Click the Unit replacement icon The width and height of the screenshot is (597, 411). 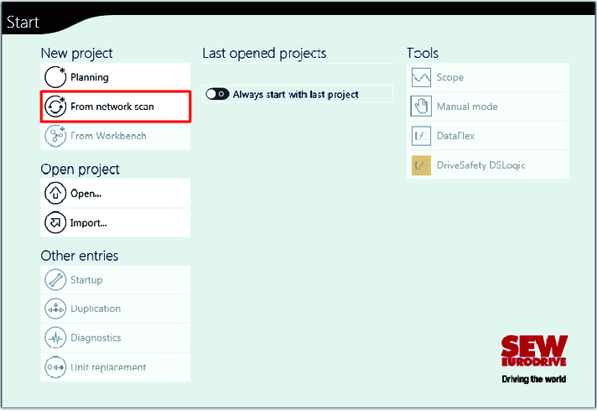55,367
